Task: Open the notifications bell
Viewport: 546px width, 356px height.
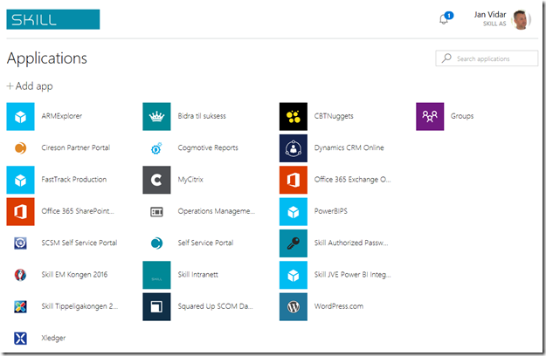Action: point(446,18)
